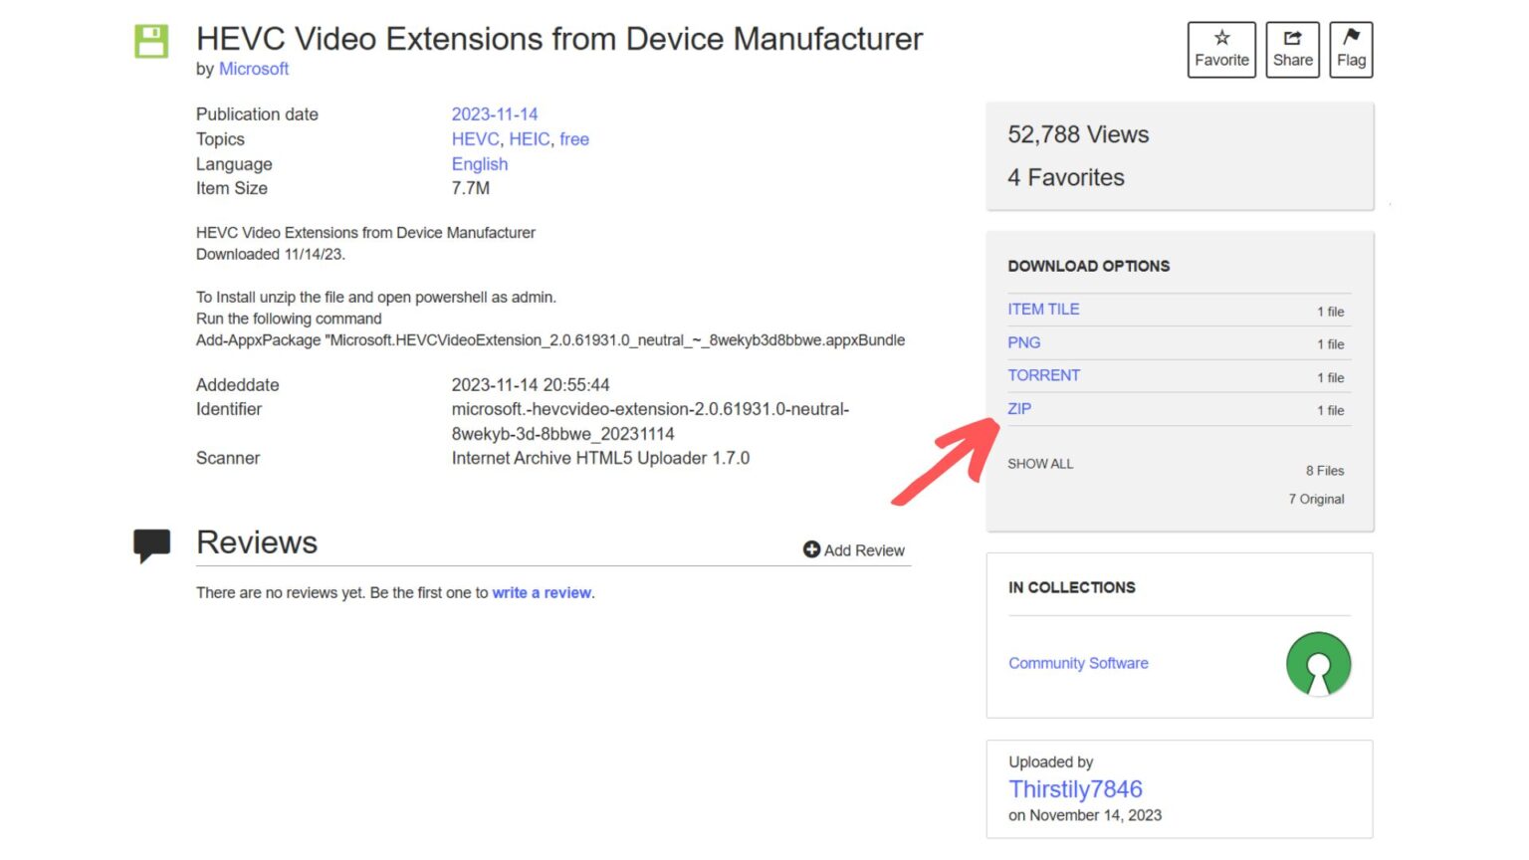Visit uploader Thirstily7846's profile
The width and height of the screenshot is (1529, 860).
[x=1075, y=788]
